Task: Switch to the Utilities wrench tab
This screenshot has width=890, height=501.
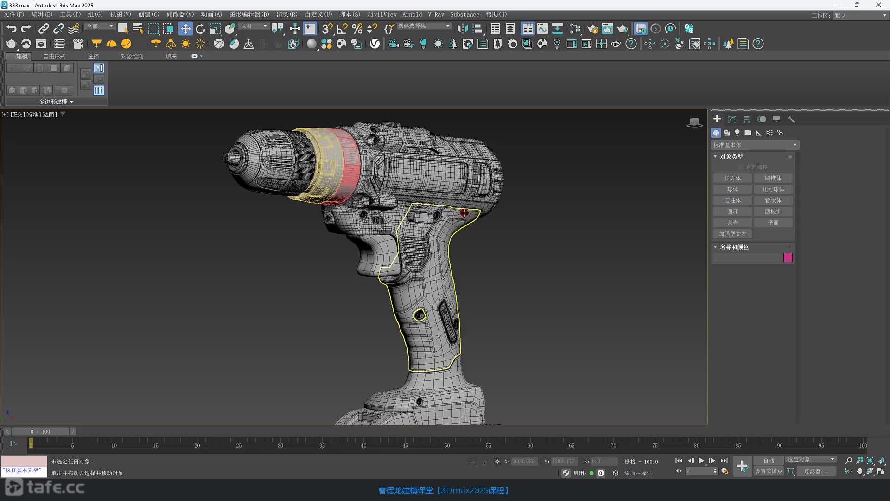Action: pos(791,119)
